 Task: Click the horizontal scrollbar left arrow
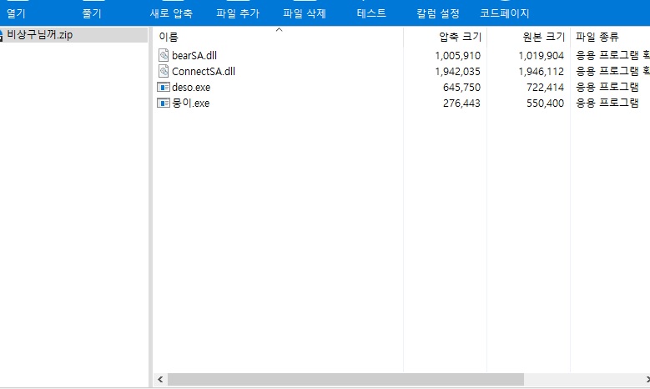coord(160,380)
